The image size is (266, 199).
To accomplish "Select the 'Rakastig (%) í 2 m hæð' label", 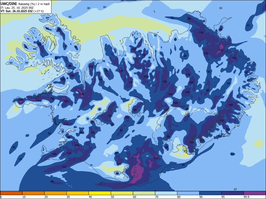I will (34, 4).
